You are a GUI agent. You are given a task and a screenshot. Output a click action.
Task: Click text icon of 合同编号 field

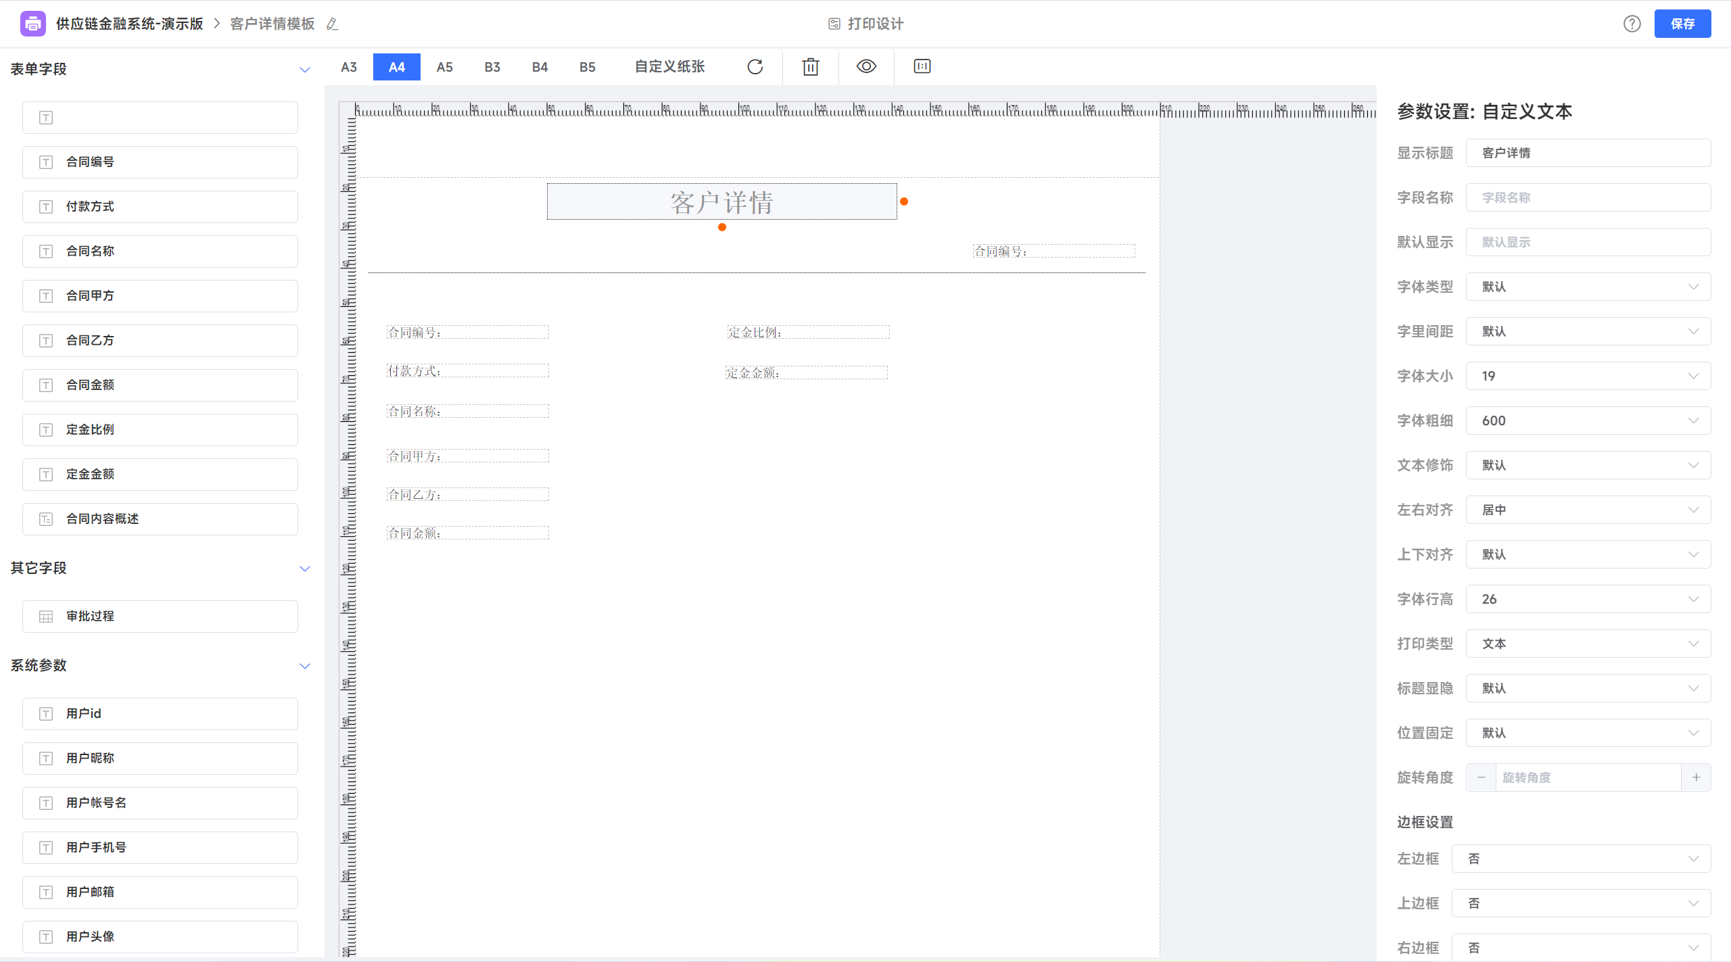[x=46, y=162]
